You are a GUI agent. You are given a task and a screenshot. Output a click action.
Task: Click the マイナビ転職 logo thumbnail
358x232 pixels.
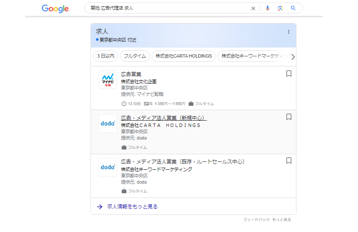108,80
